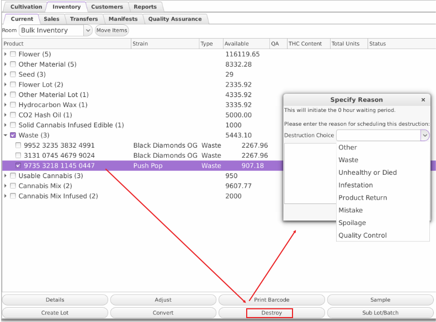The image size is (436, 322).
Task: Check the Flower (5) checkbox
Action: [x=13, y=55]
